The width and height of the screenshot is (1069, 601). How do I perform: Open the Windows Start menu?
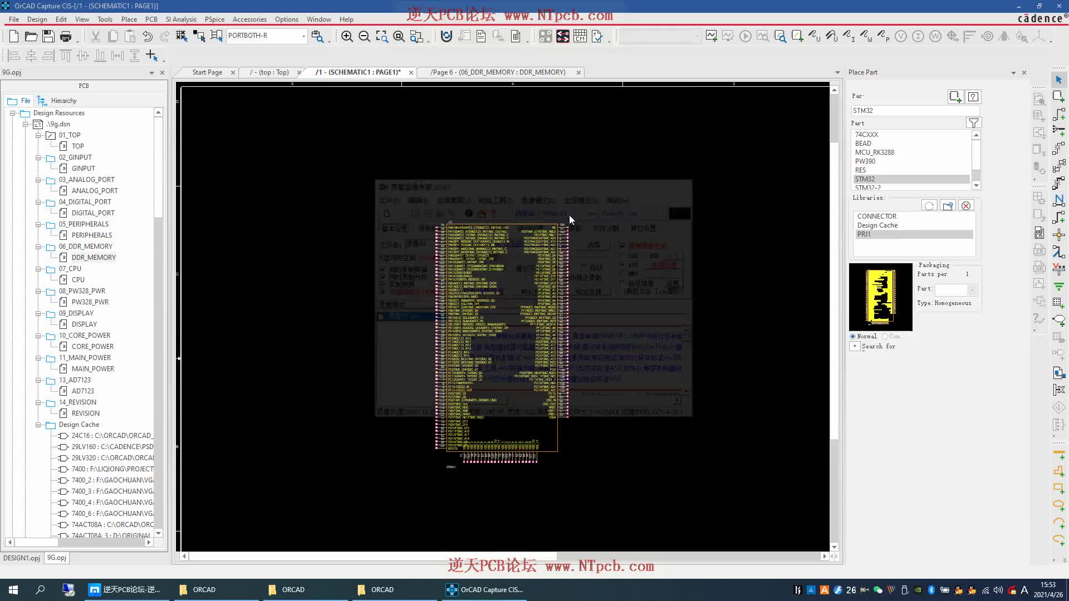pyautogui.click(x=13, y=590)
